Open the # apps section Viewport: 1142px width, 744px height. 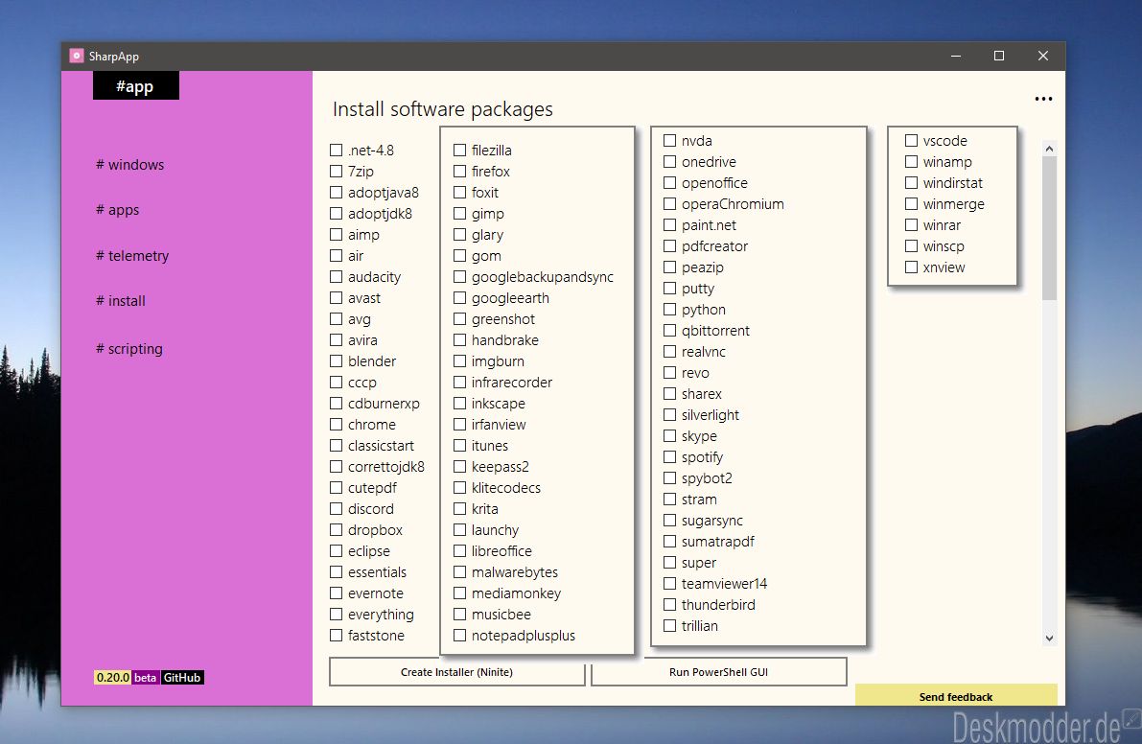pos(117,210)
